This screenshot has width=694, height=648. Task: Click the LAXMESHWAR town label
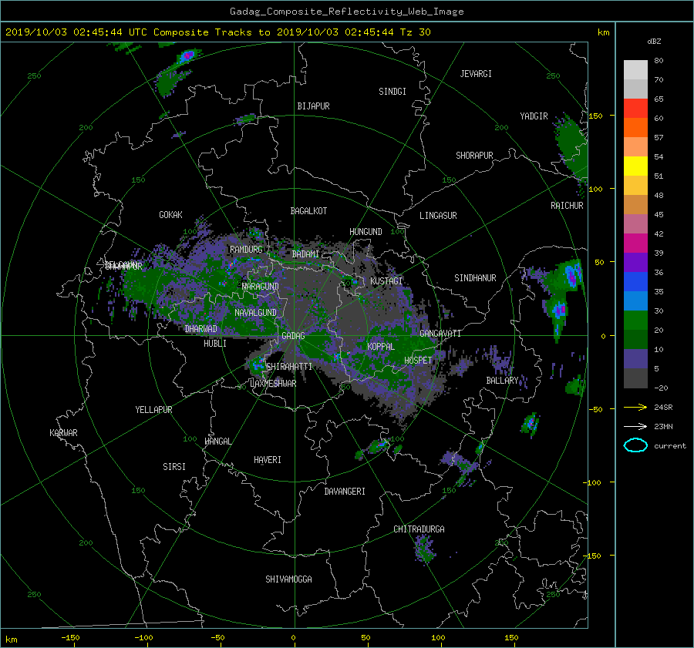pos(273,384)
